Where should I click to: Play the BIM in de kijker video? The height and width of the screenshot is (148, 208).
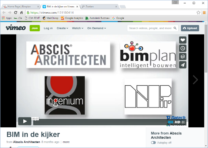pos(25,121)
